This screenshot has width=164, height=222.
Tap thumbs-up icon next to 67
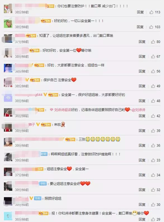tap(153, 57)
